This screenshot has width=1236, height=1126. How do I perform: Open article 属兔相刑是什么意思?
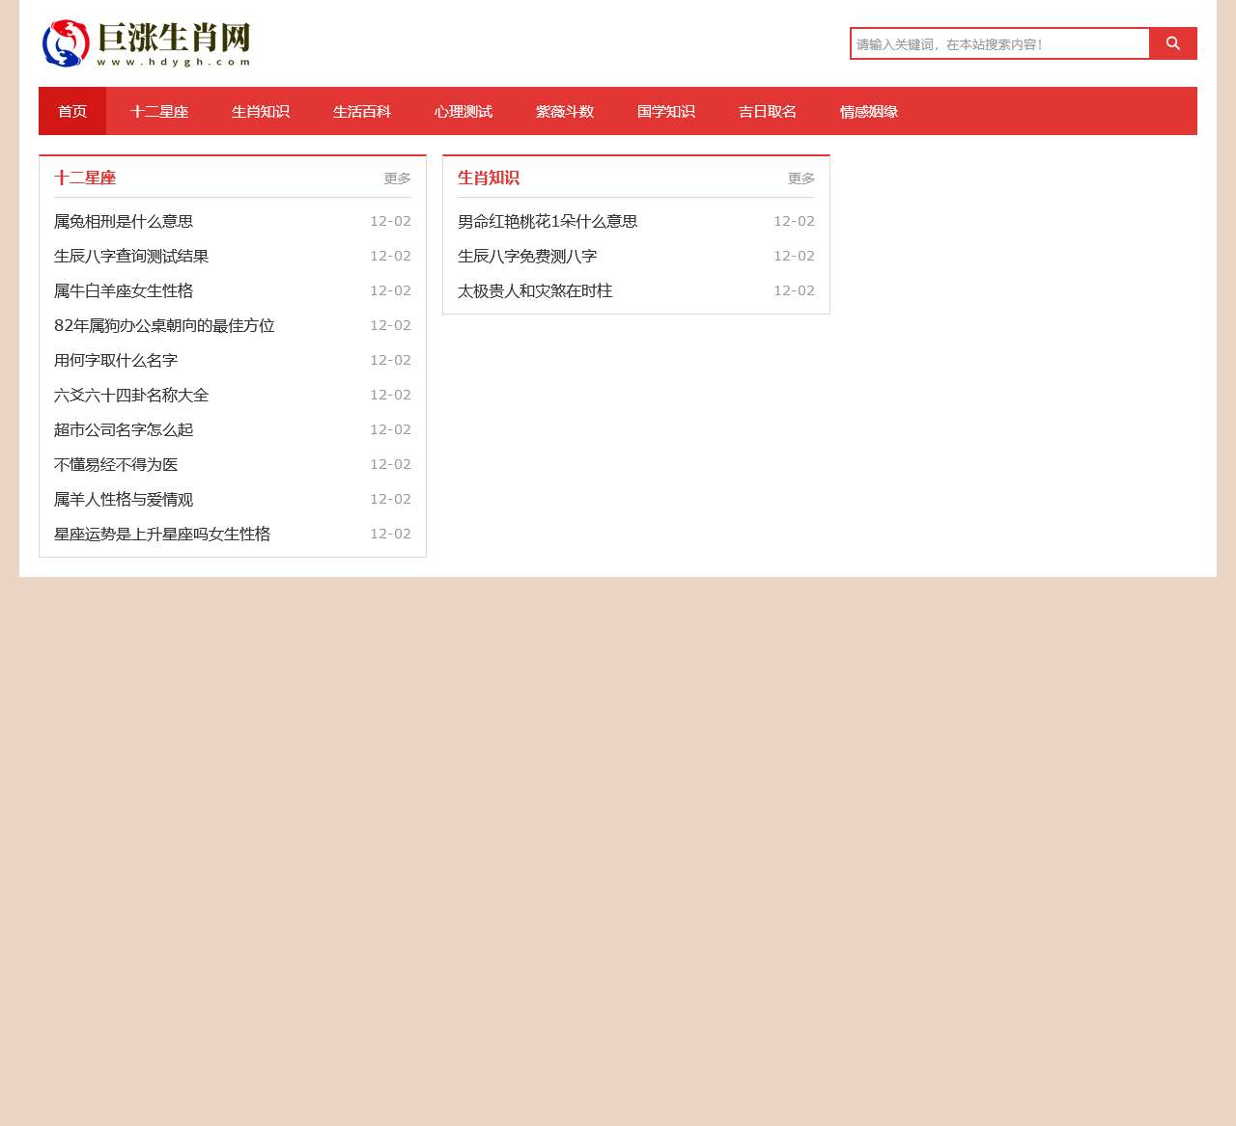tap(124, 221)
